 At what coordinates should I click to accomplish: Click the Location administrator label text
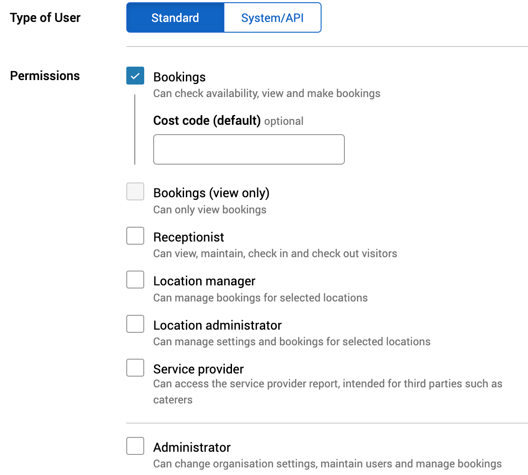(217, 325)
